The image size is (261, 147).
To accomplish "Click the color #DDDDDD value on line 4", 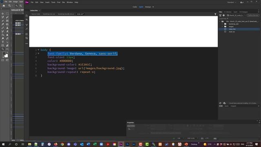I will pyautogui.click(x=65, y=61).
